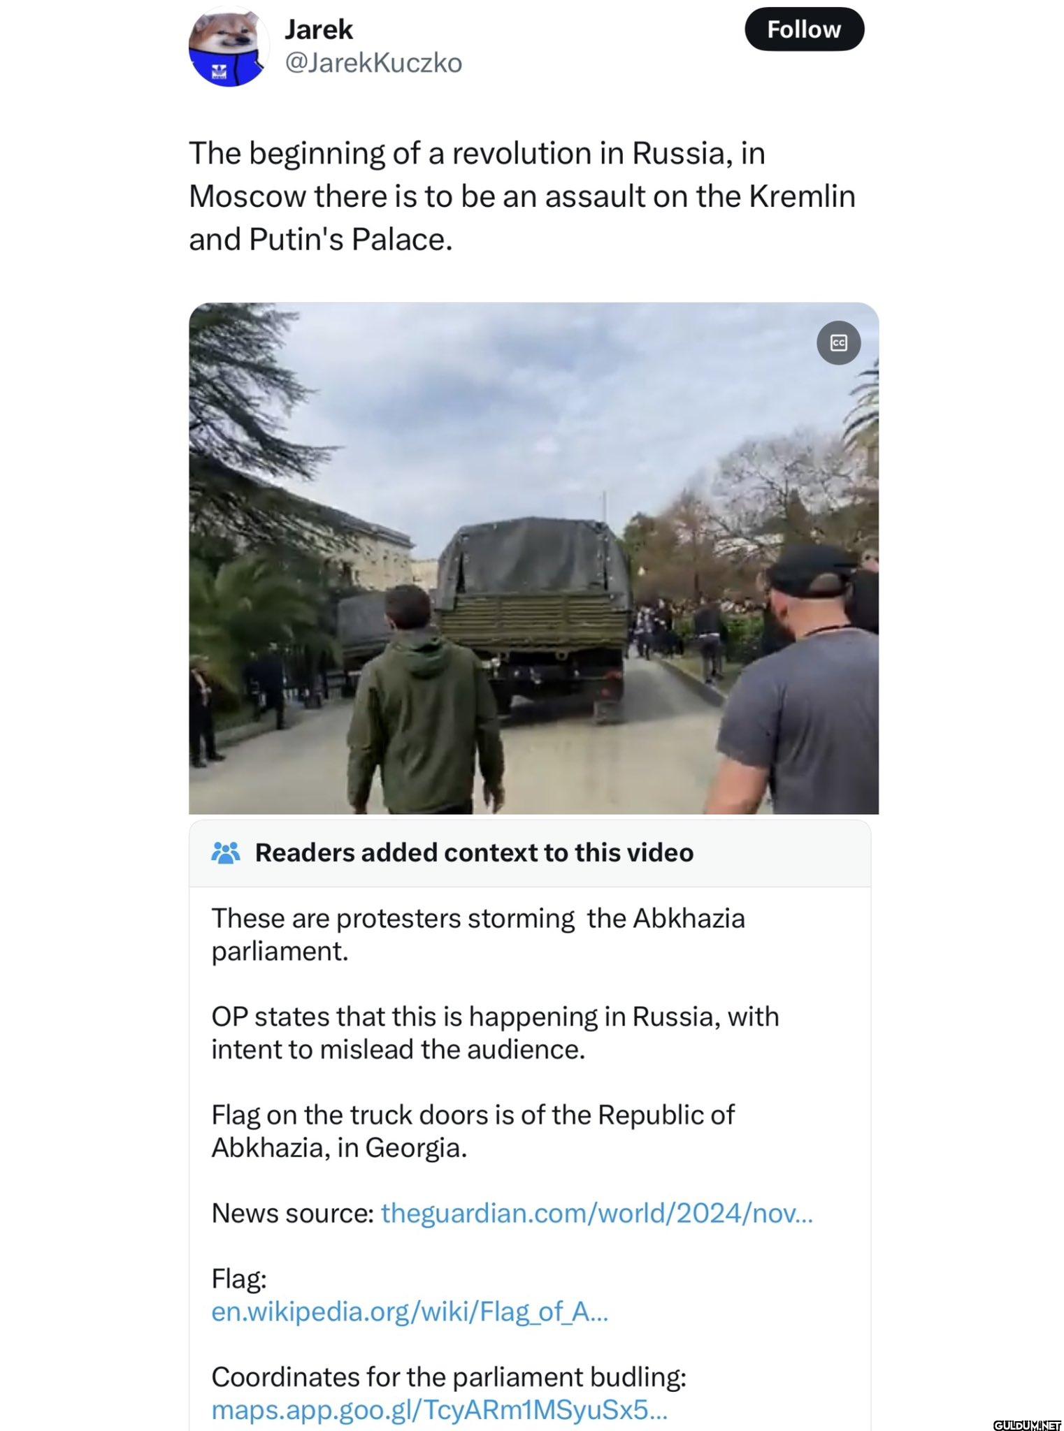Follow the Jarek account
Image resolution: width=1064 pixels, height=1431 pixels.
tap(804, 29)
